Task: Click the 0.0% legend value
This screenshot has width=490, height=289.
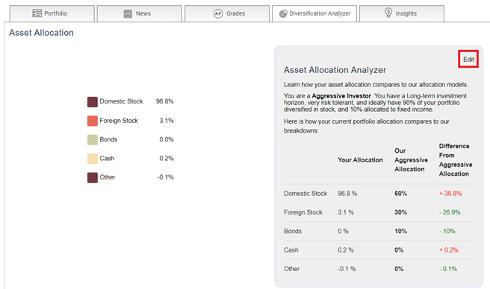Action: click(167, 139)
